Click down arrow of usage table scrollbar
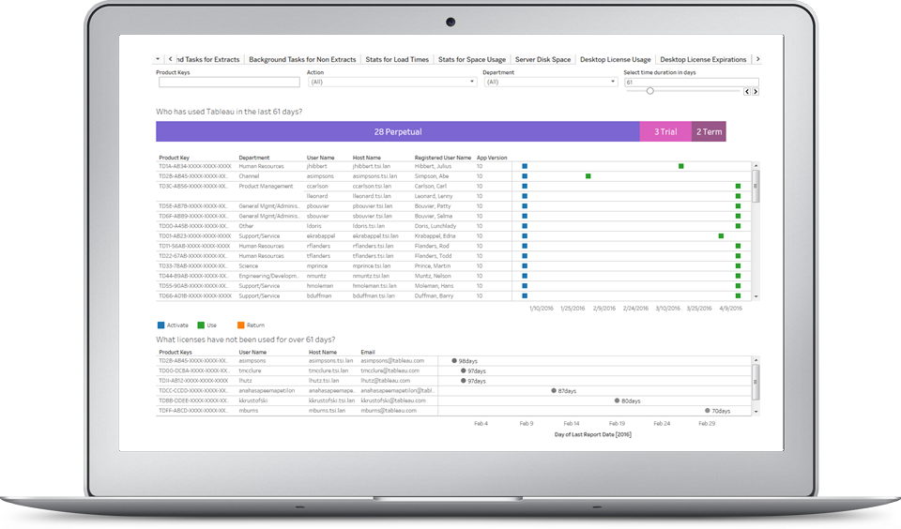901x529 pixels. [756, 296]
